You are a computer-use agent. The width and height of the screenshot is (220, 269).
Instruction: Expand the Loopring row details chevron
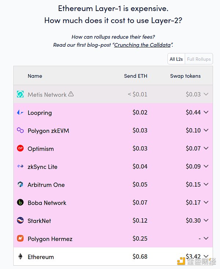coord(206,112)
